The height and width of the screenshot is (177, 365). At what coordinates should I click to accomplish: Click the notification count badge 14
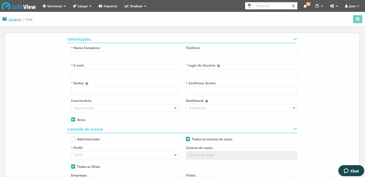[308, 4]
